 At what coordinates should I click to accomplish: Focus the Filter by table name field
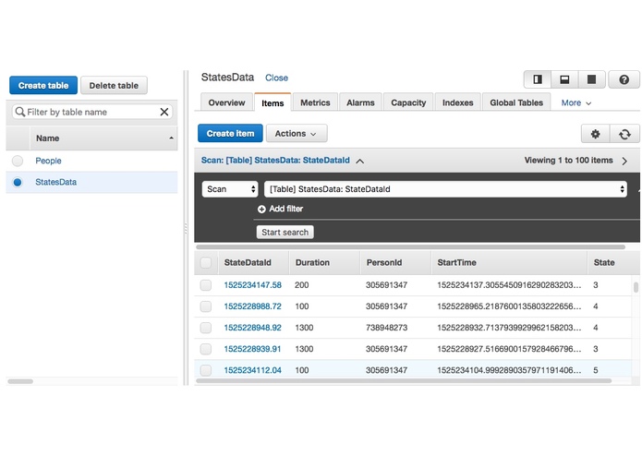tap(92, 112)
